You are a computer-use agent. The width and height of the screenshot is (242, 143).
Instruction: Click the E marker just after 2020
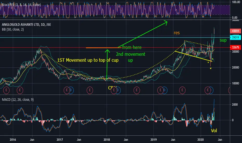coord(207,90)
